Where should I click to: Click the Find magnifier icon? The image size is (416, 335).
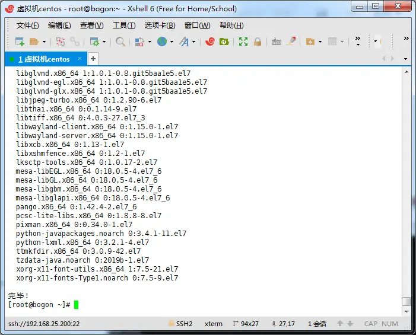120,42
